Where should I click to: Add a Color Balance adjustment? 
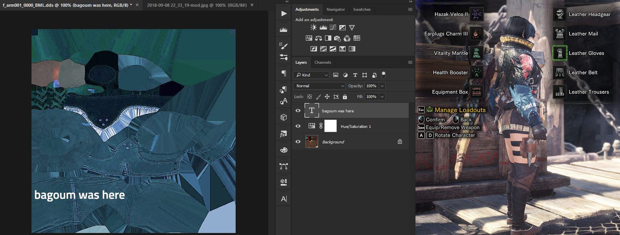coord(319,38)
